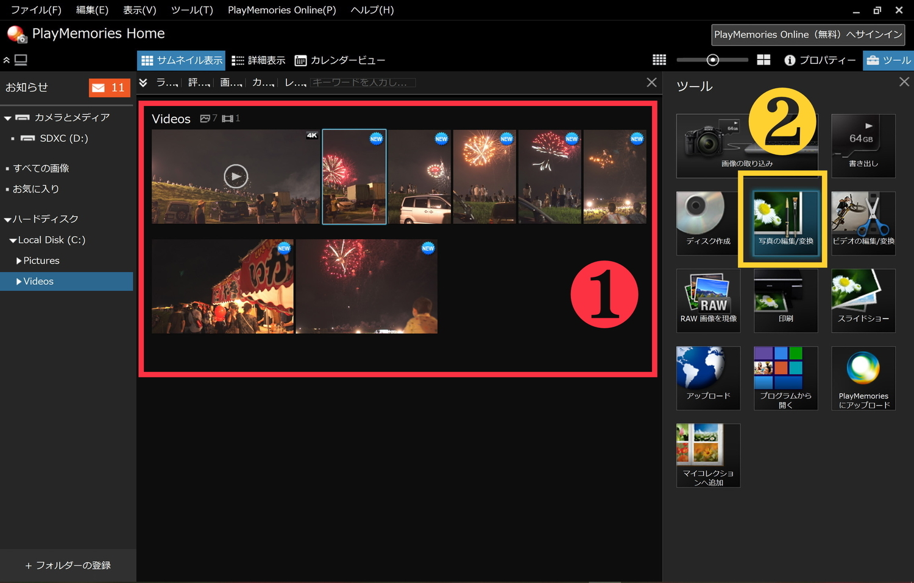Open the 評… rating filter dropdown
914x583 pixels.
[x=199, y=82]
